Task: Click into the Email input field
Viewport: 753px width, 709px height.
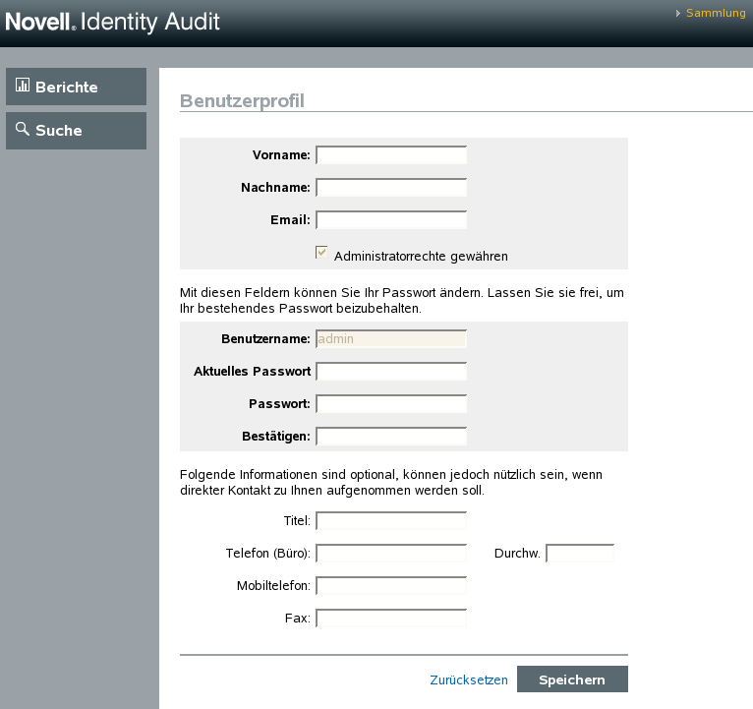Action: pos(391,219)
